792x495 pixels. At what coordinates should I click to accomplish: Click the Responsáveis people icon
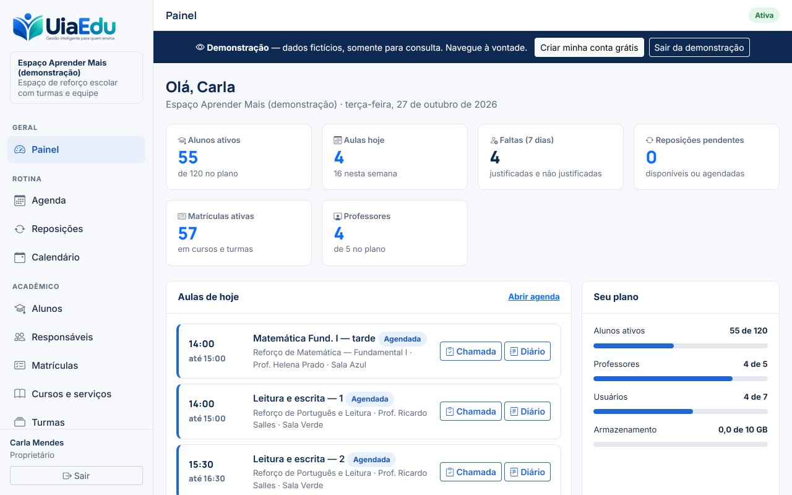click(x=20, y=337)
